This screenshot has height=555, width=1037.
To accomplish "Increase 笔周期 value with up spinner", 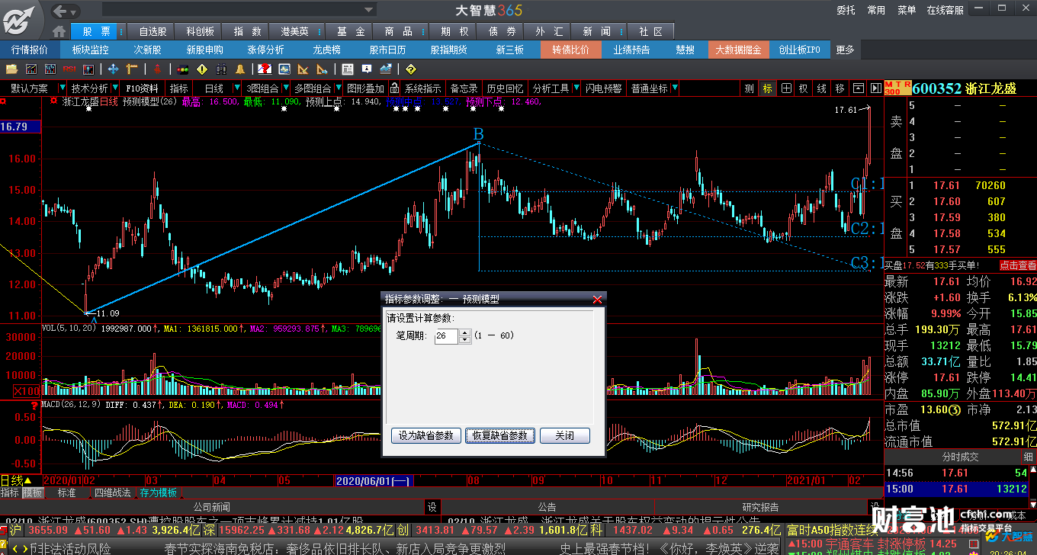I will click(x=465, y=332).
